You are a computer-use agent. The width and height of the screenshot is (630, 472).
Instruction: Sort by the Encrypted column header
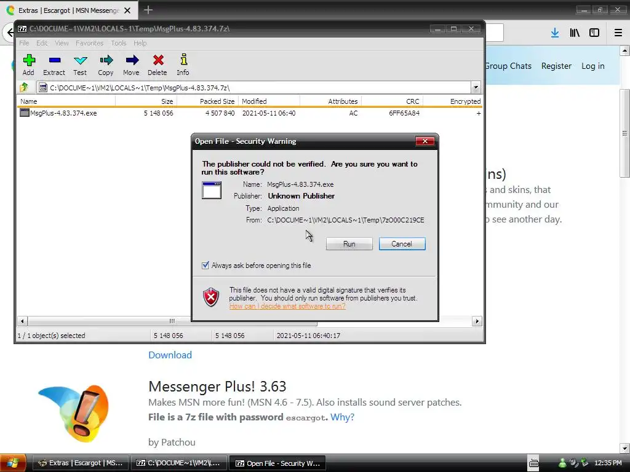453,101
